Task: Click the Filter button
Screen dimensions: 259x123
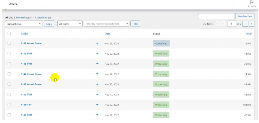Action: point(135,24)
